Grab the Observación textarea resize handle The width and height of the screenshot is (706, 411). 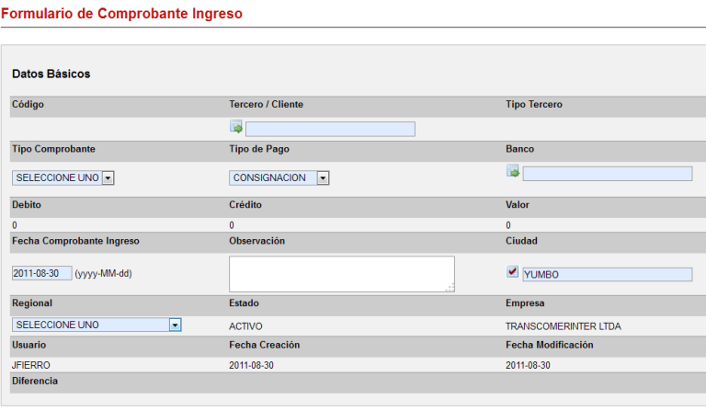point(450,288)
